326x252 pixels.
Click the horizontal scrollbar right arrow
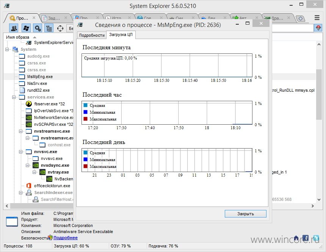(312, 206)
